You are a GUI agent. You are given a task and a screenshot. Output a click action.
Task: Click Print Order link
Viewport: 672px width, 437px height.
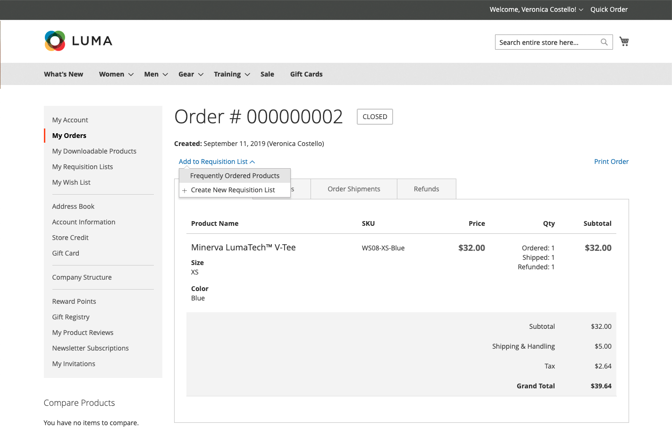(x=611, y=162)
